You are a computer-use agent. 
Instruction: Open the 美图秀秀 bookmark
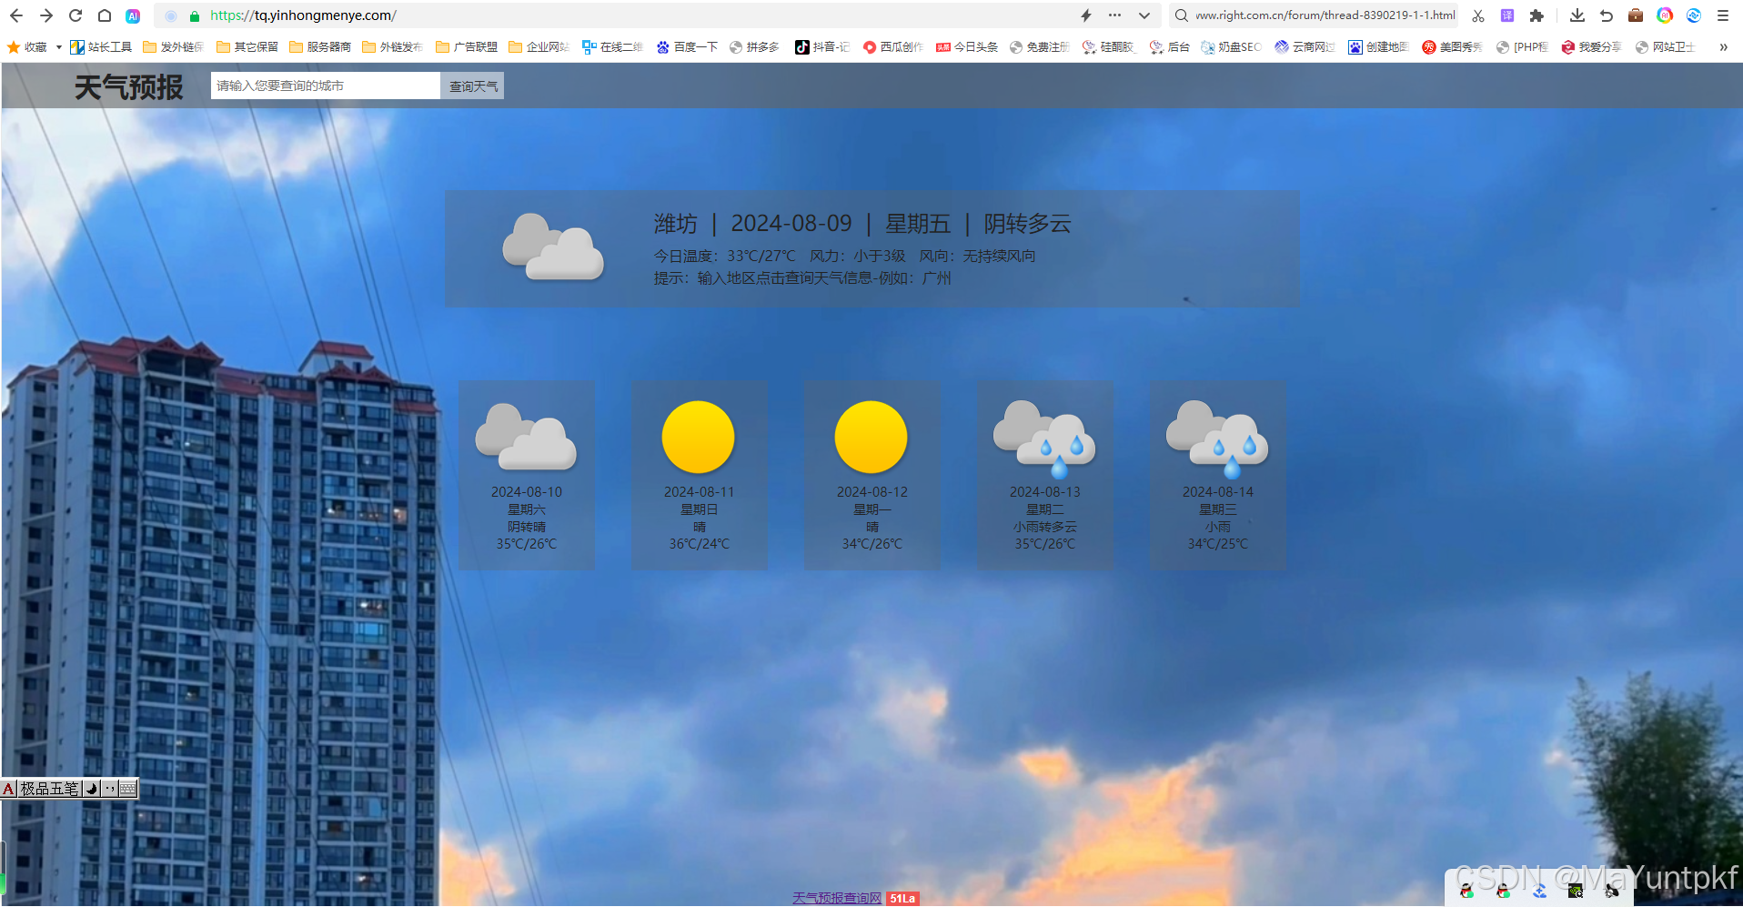[x=1452, y=47]
